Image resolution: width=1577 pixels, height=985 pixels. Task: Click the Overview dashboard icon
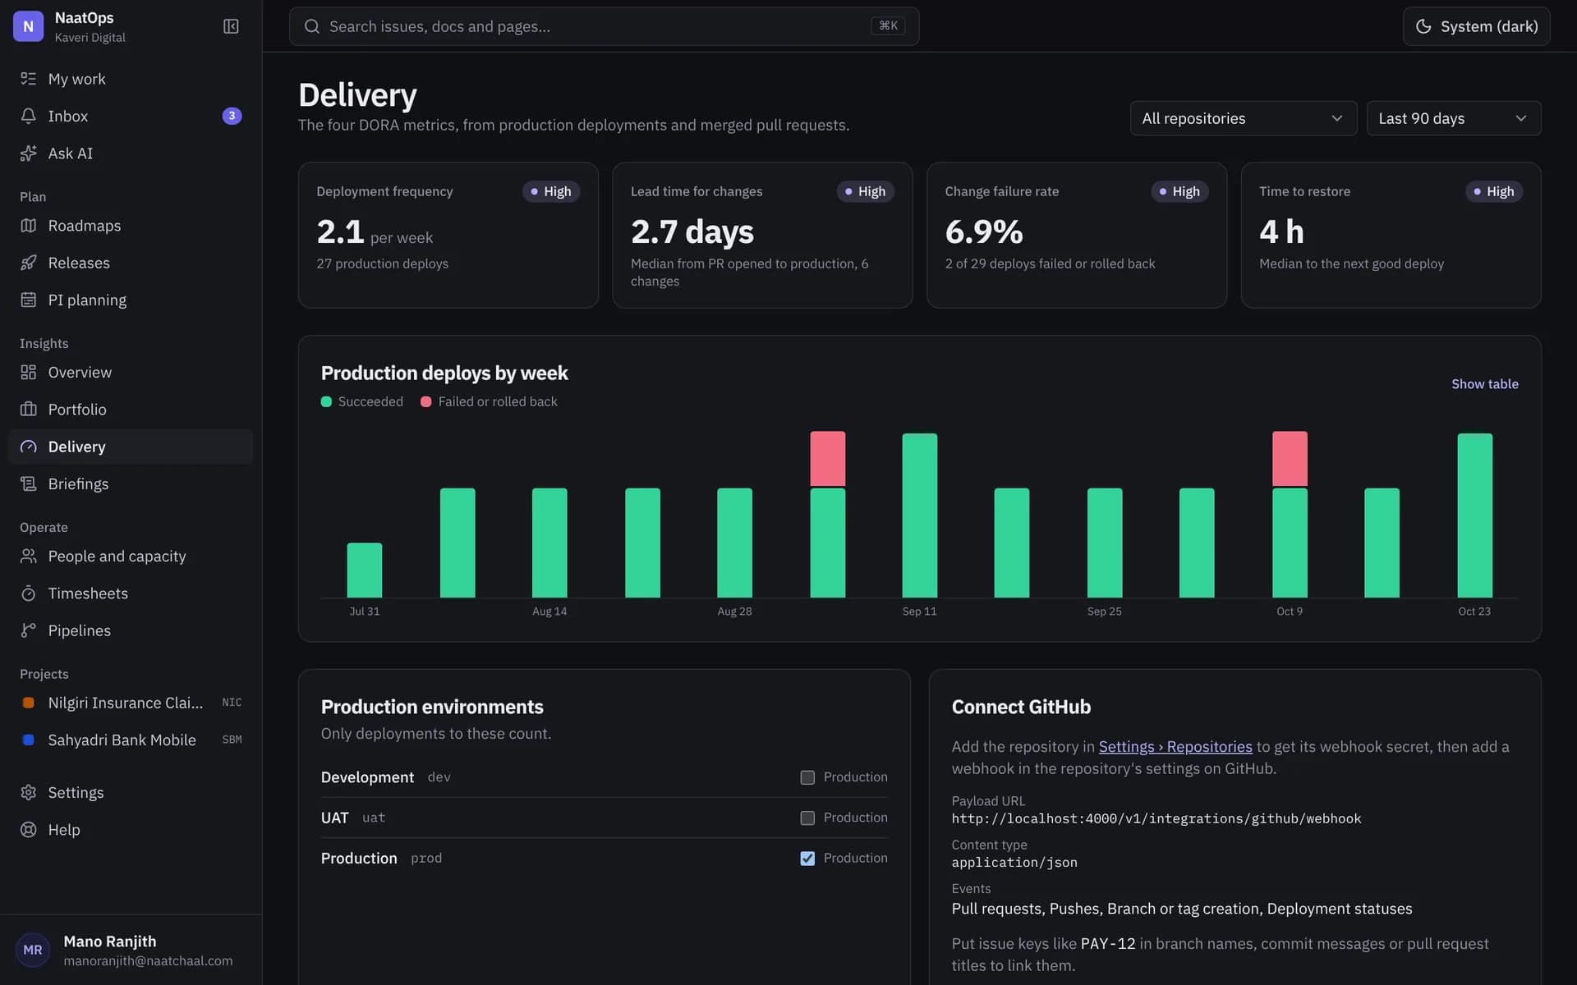click(29, 372)
